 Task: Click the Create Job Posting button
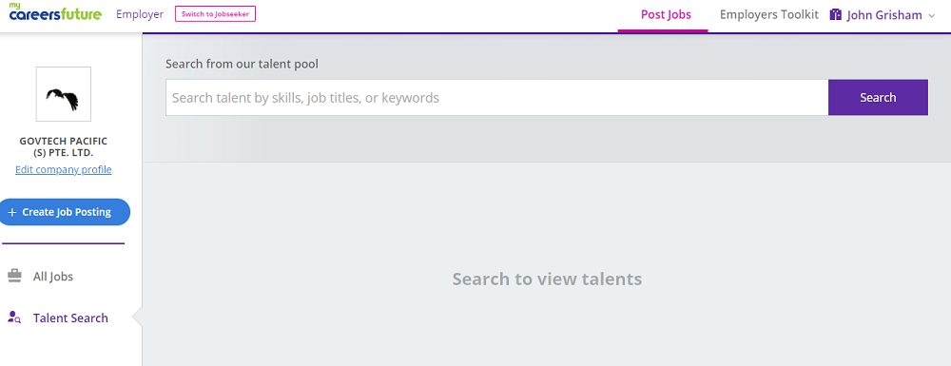pos(62,212)
